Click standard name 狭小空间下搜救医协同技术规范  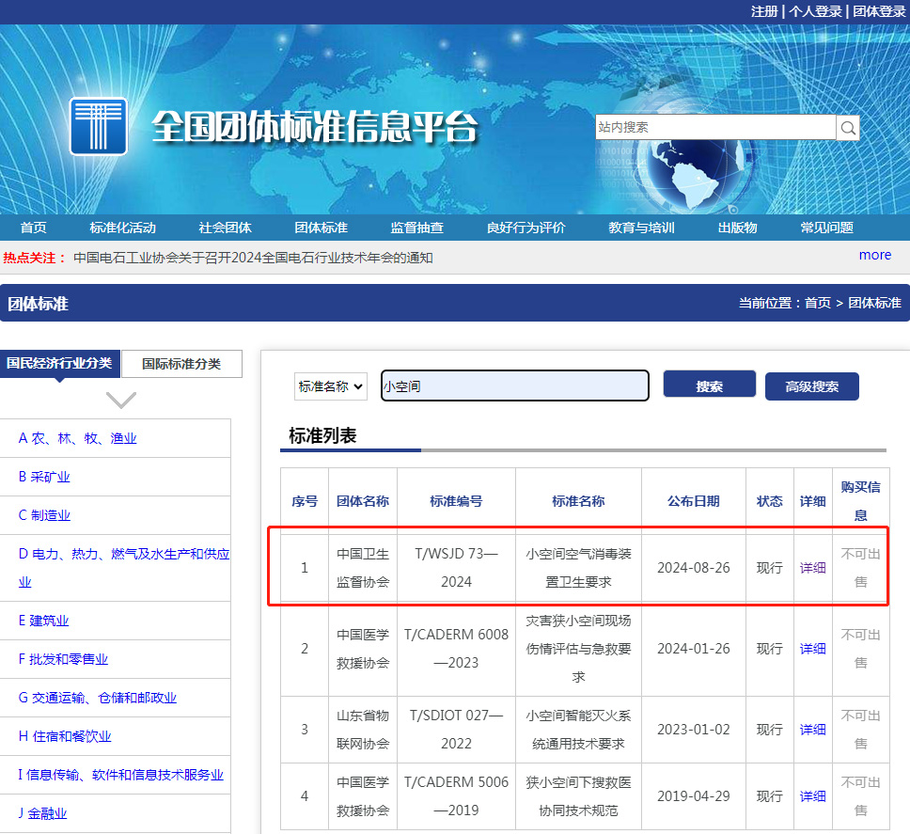pos(578,795)
